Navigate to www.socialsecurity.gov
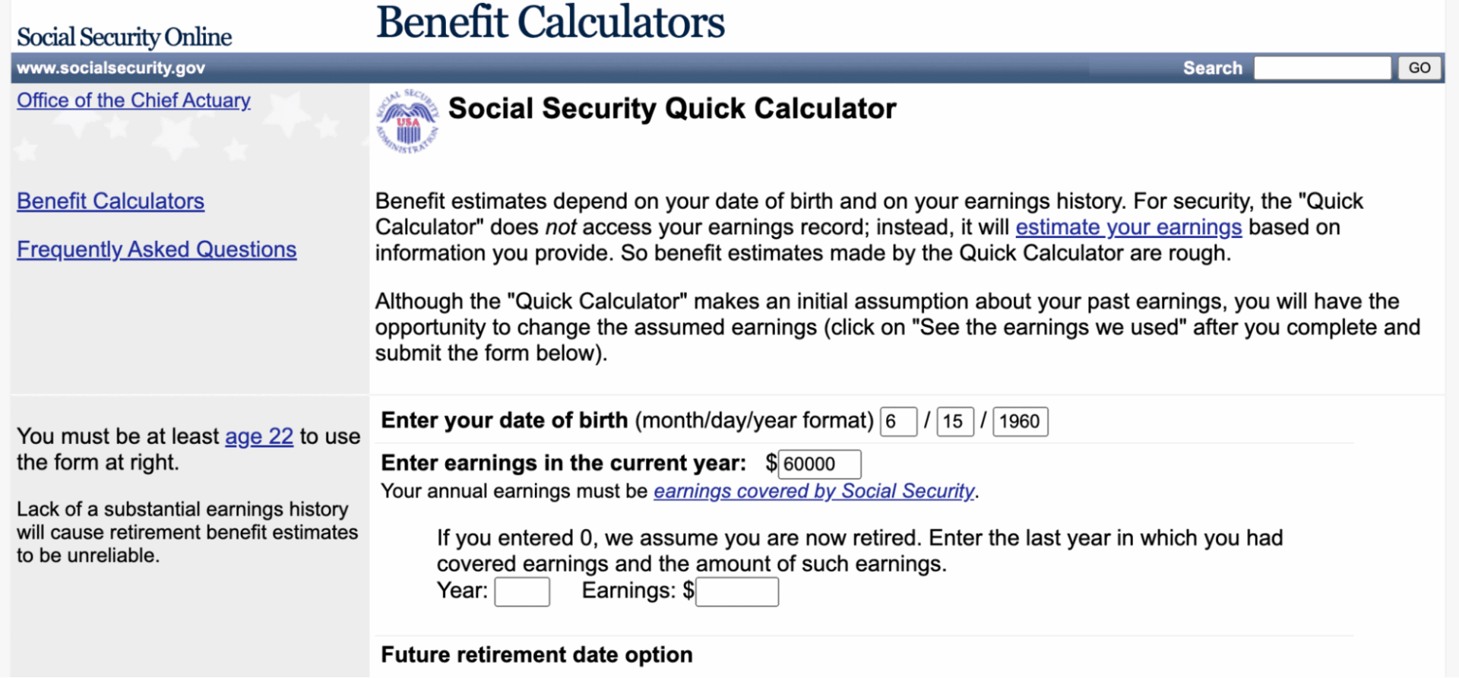This screenshot has height=678, width=1459. tap(111, 68)
